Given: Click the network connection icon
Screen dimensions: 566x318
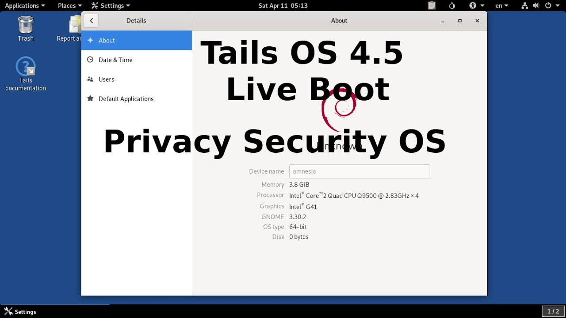Looking at the screenshot, I should pyautogui.click(x=524, y=6).
